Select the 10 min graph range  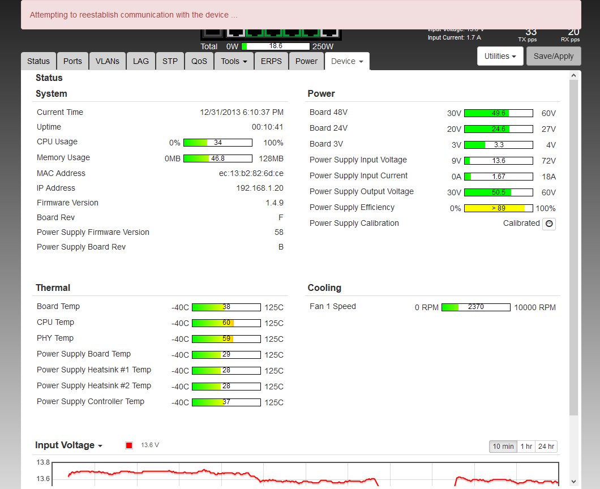503,447
